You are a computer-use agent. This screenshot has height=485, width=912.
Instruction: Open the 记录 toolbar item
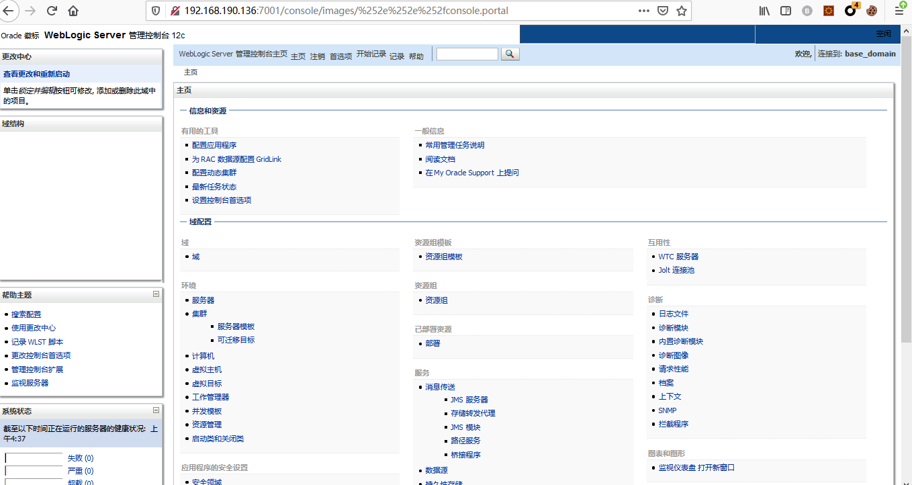pyautogui.click(x=397, y=56)
